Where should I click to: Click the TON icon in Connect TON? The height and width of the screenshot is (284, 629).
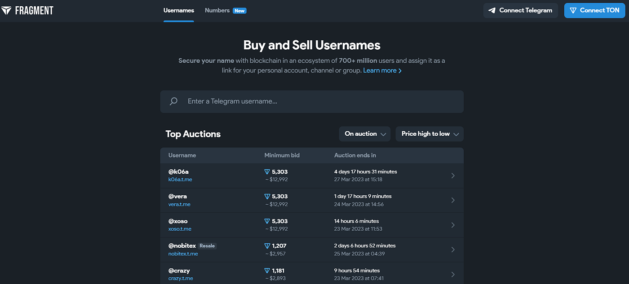(573, 10)
